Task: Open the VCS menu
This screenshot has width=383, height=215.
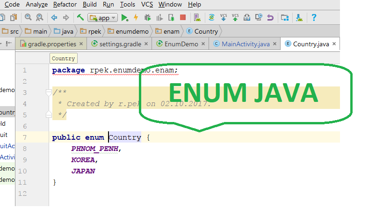Action: point(147,4)
